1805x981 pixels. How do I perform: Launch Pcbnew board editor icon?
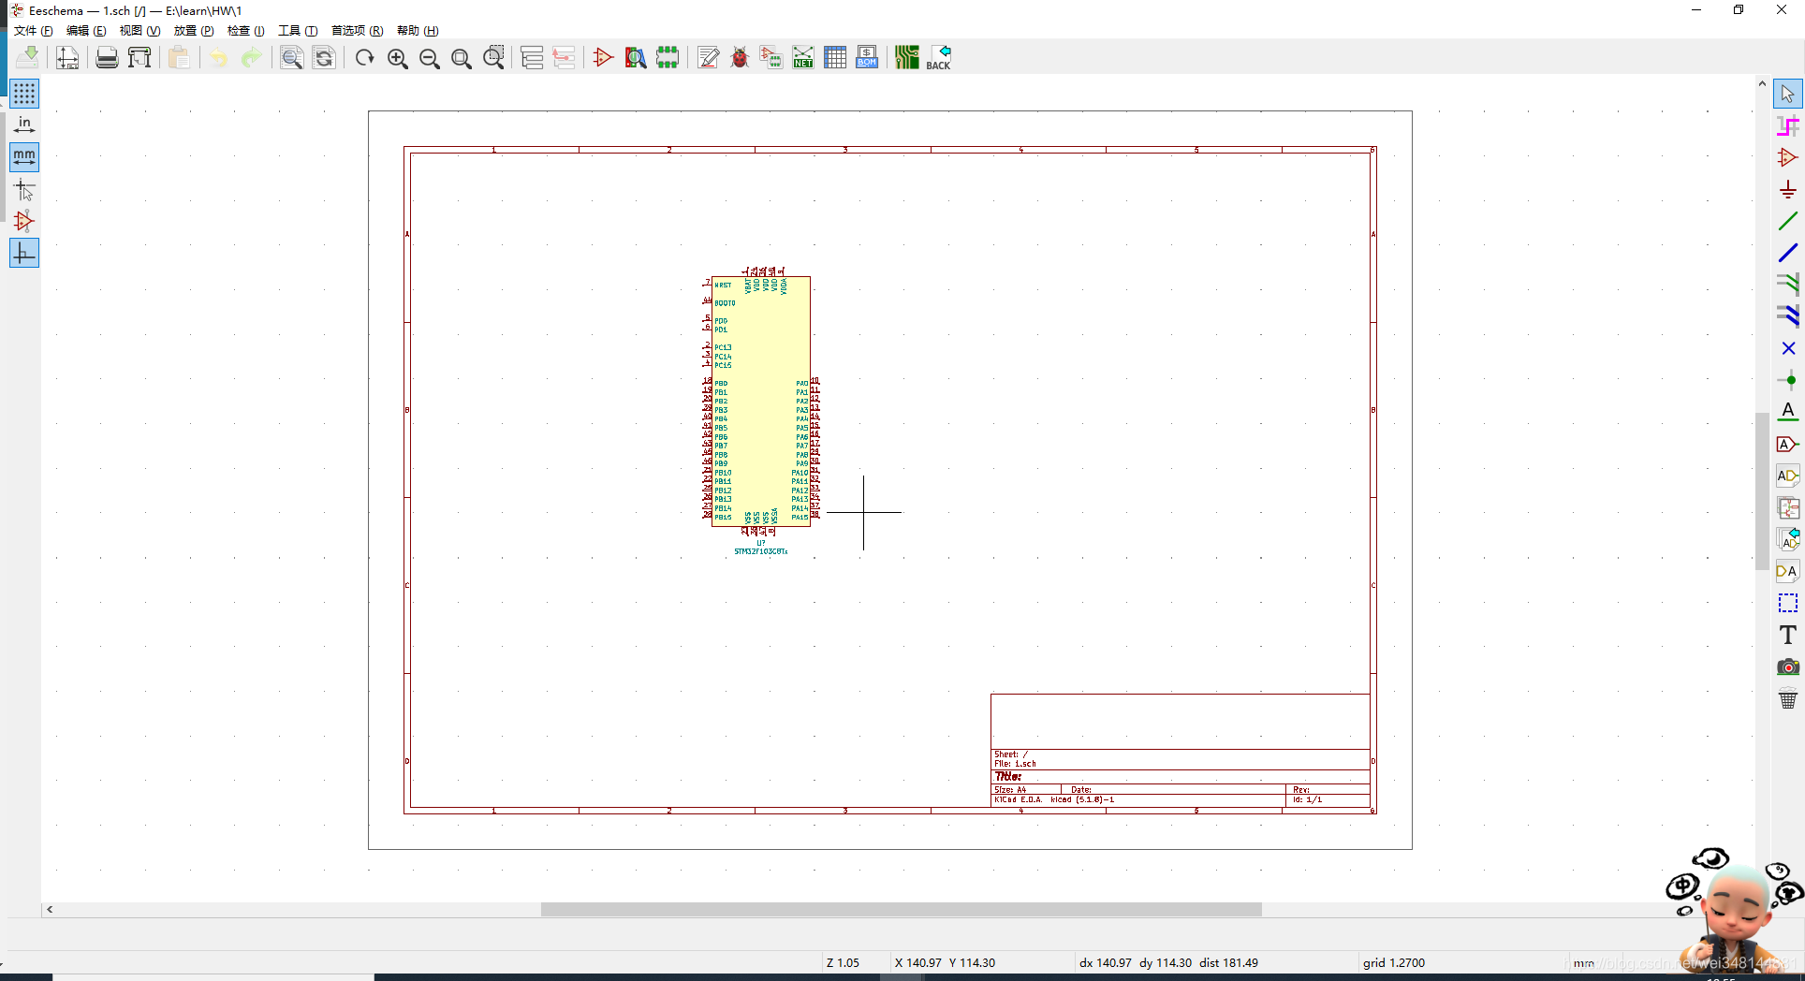point(906,58)
